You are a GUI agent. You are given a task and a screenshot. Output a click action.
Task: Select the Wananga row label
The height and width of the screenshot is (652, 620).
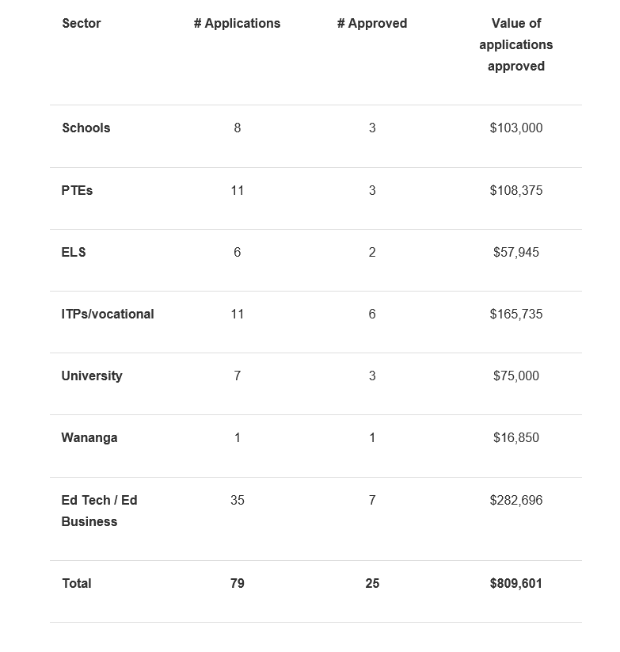89,437
